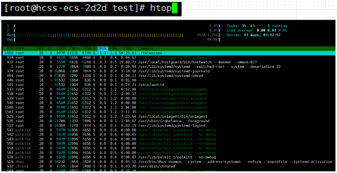
Task: Select the systemd-udevd process row
Action: click(x=169, y=76)
